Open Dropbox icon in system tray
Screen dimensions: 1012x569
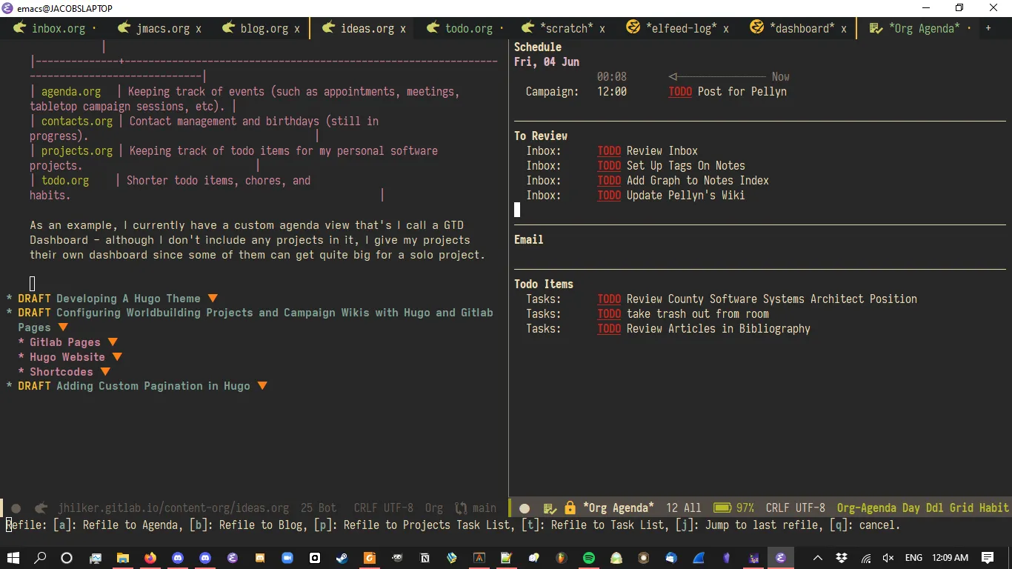842,558
